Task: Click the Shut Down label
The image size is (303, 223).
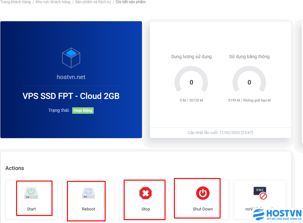Action: pyautogui.click(x=203, y=209)
